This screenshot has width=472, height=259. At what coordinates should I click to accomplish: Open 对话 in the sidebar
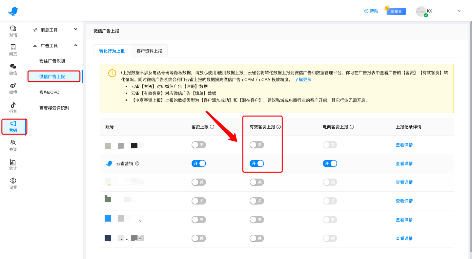tap(13, 31)
